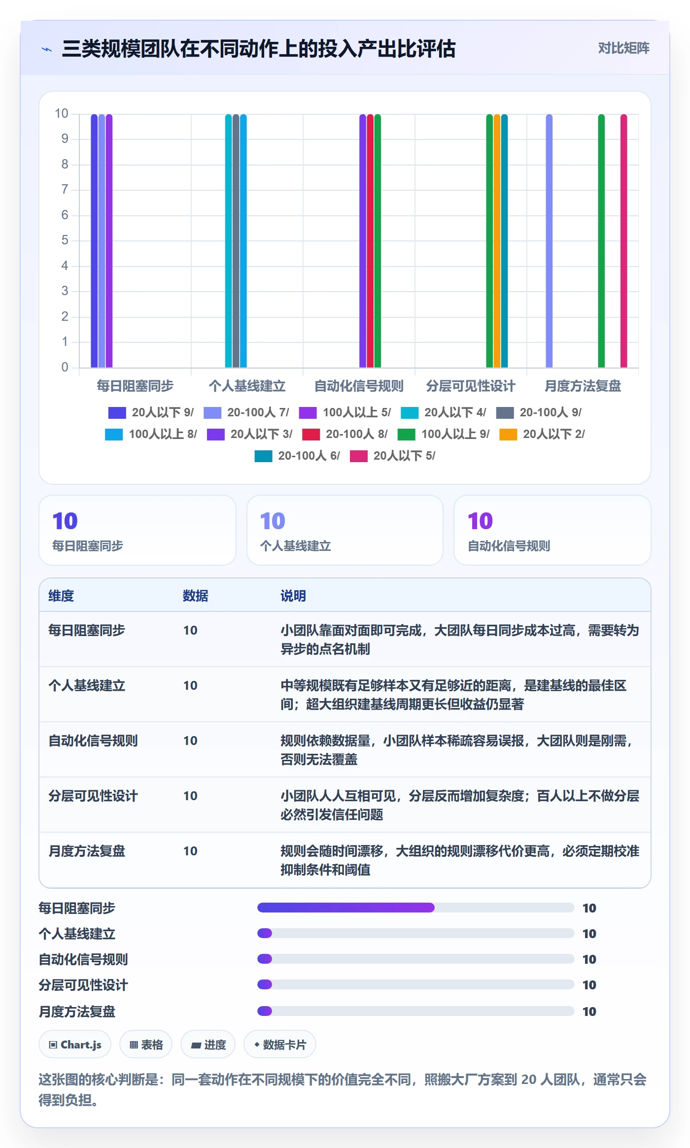This screenshot has width=690, height=1148.
Task: Hide the 100人以上 9/ green series
Action: pos(444,435)
